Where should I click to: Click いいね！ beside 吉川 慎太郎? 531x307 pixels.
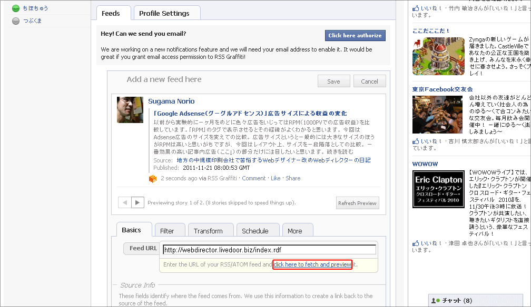[x=431, y=141]
